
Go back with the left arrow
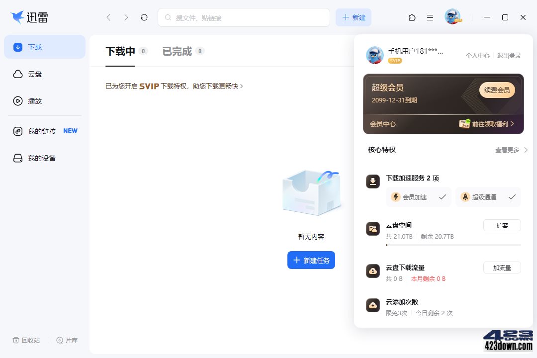pyautogui.click(x=108, y=17)
